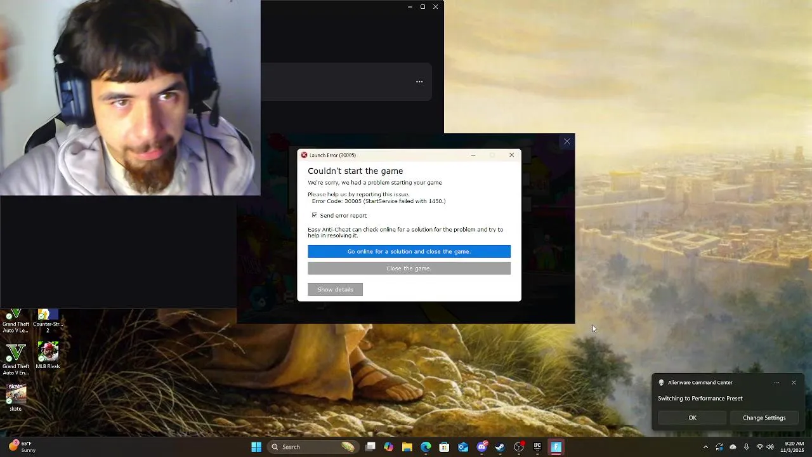Minimize the Launch Error dialog

point(473,155)
